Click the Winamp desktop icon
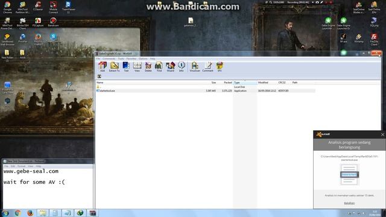The width and height of the screenshot is (386, 217). (x=359, y=38)
